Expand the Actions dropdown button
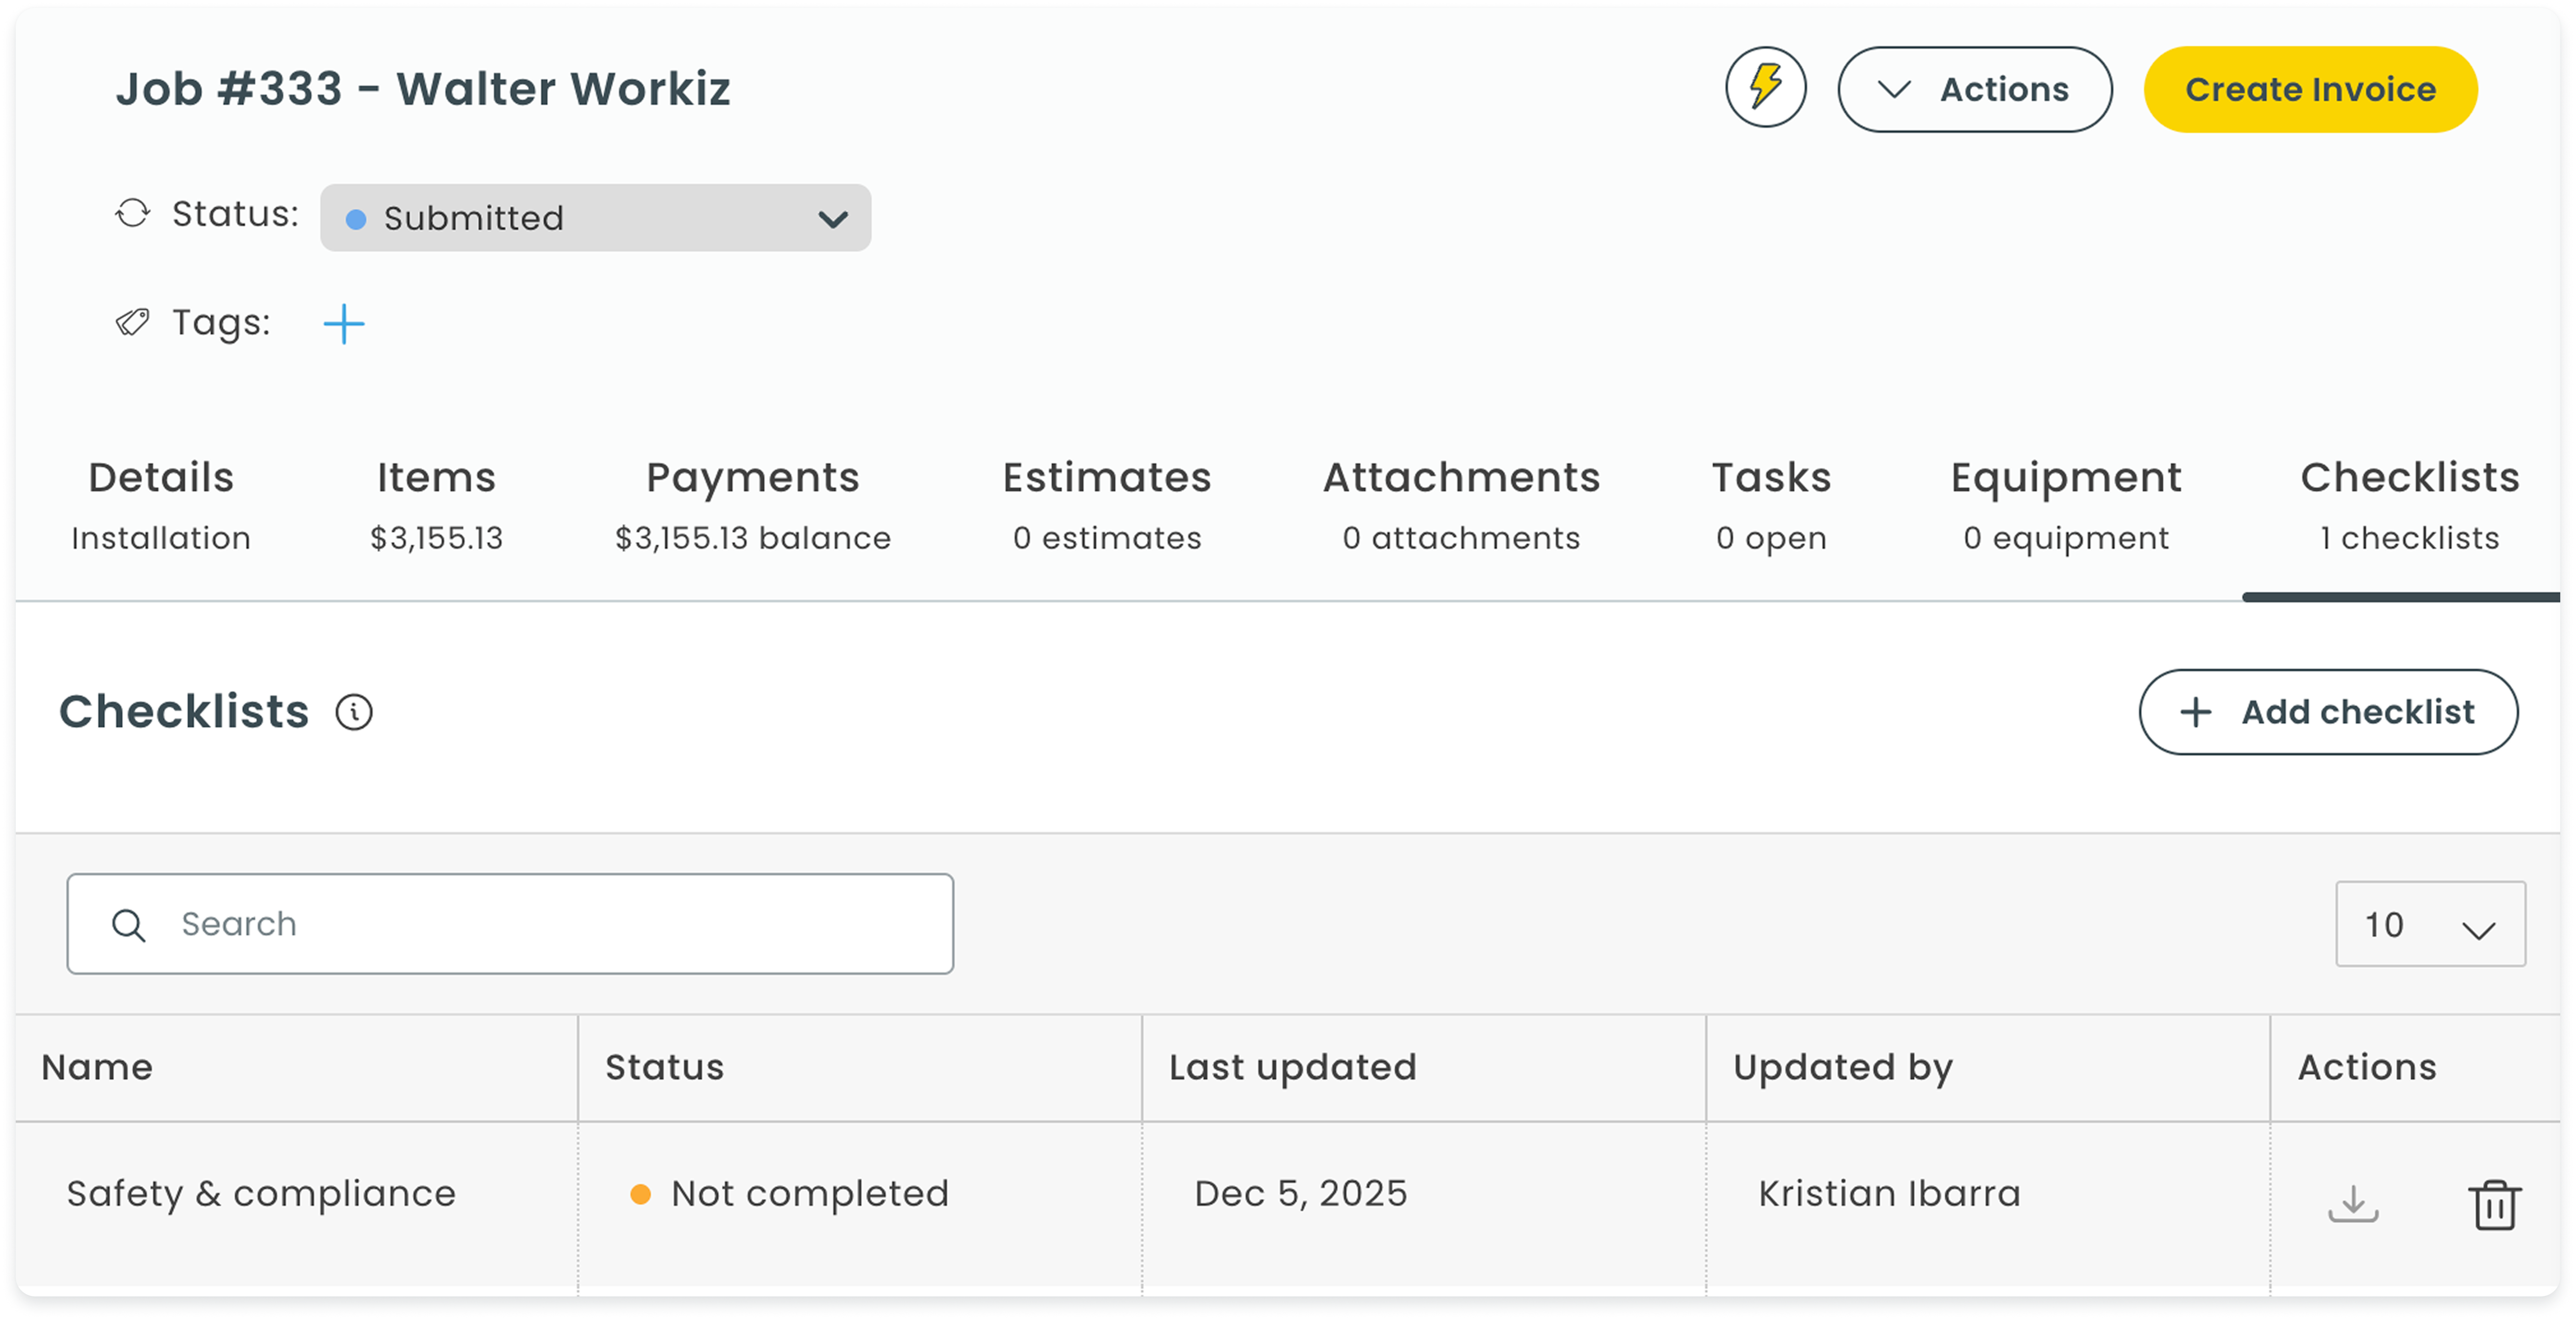This screenshot has width=2576, height=1320. point(1974,90)
